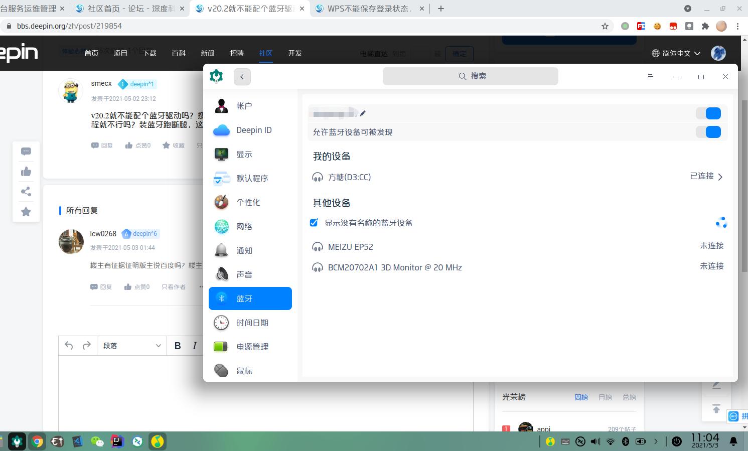Open 默认程序 settings in sidebar

point(250,178)
